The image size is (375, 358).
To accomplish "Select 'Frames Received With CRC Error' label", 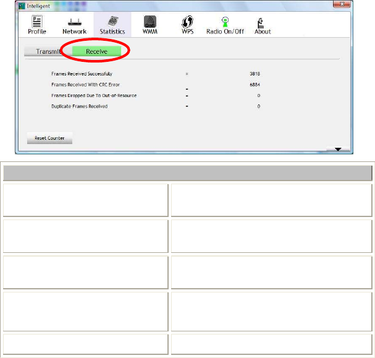I will [x=85, y=85].
